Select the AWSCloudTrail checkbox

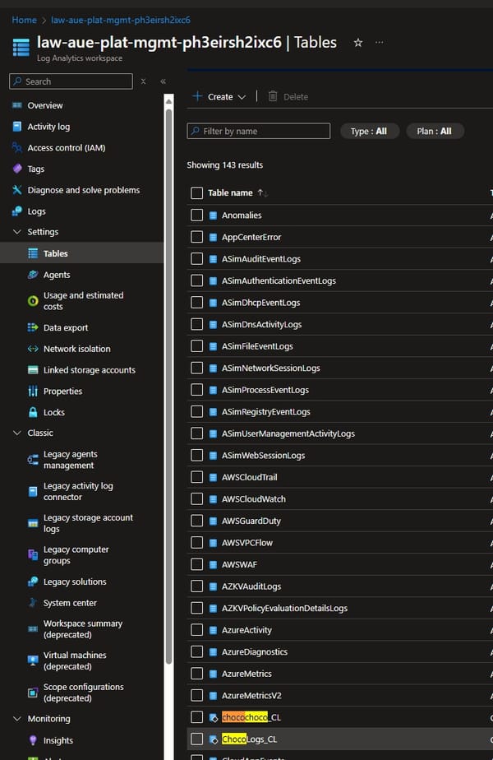tap(196, 477)
